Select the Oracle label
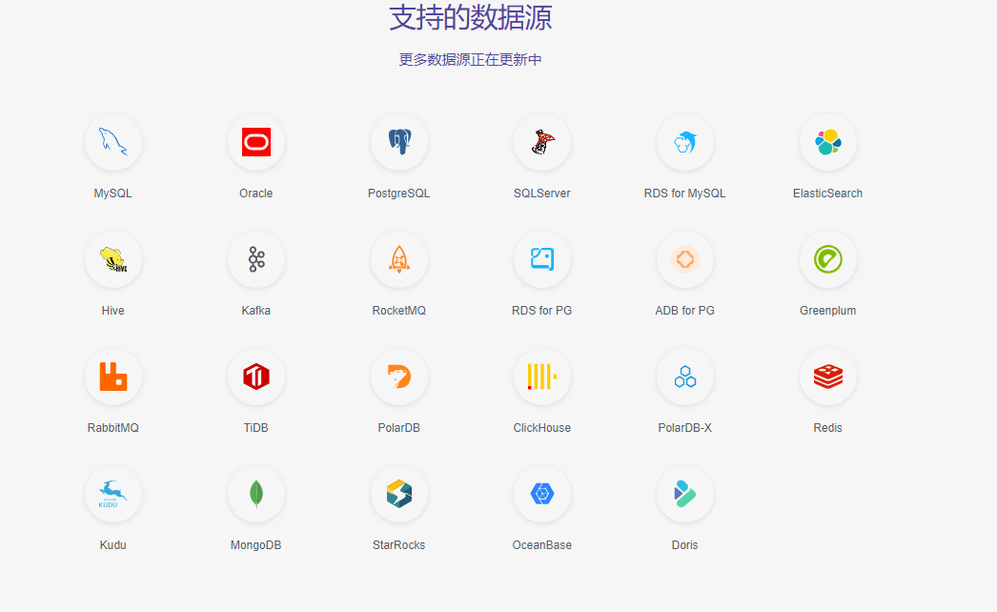997x612 pixels. pyautogui.click(x=256, y=194)
